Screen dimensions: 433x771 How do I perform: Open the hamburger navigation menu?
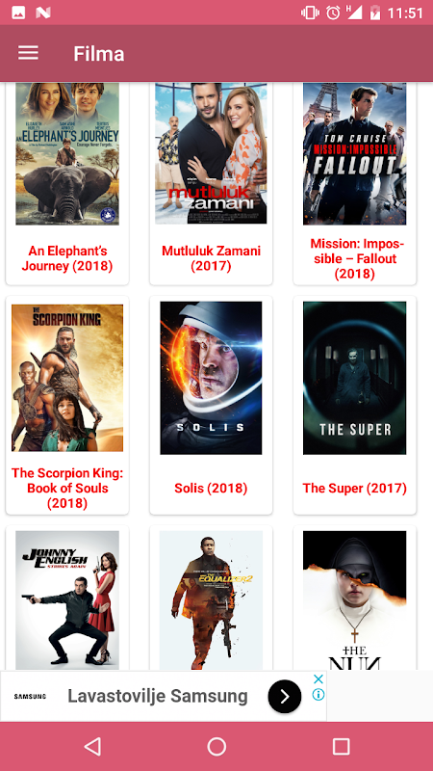click(28, 53)
